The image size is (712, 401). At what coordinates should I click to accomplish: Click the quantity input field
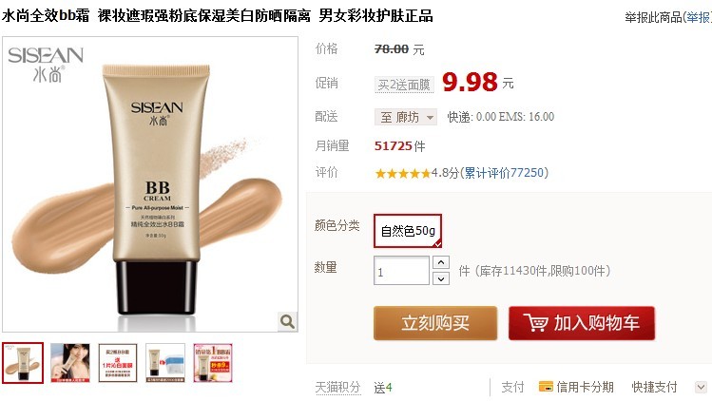[401, 271]
